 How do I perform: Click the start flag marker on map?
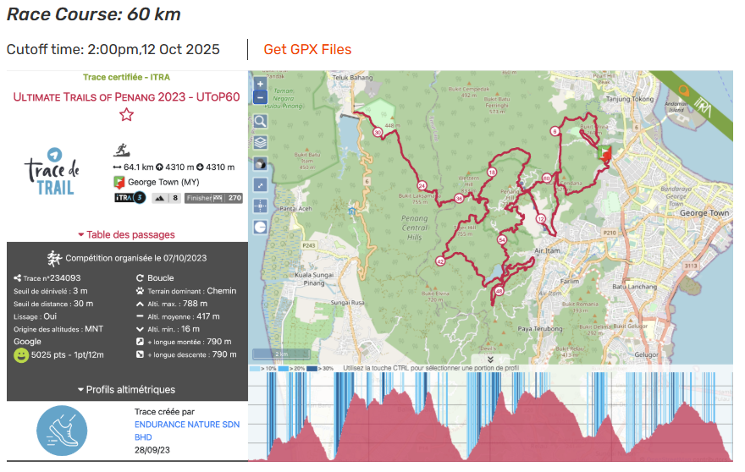604,153
